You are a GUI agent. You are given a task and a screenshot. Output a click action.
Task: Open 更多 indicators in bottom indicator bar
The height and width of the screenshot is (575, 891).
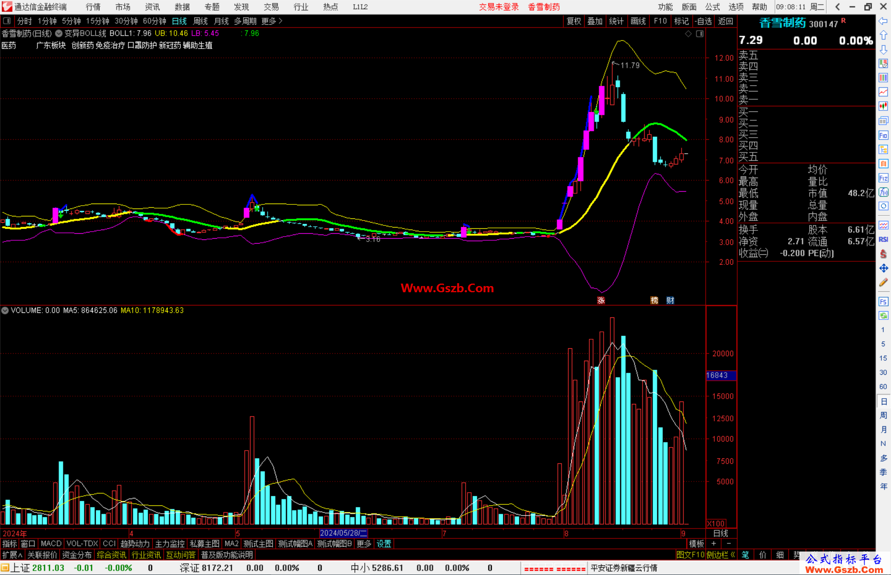[364, 544]
